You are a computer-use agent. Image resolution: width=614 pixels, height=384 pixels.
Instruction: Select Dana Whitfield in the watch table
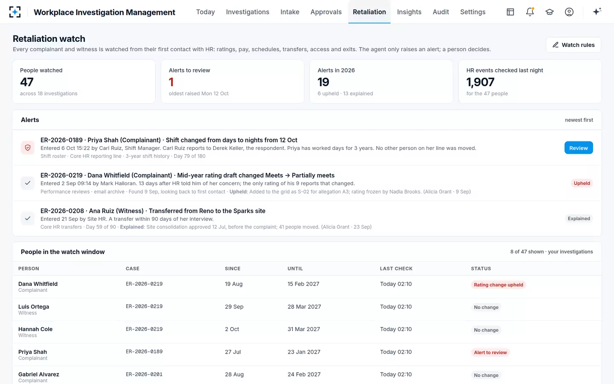tap(38, 284)
